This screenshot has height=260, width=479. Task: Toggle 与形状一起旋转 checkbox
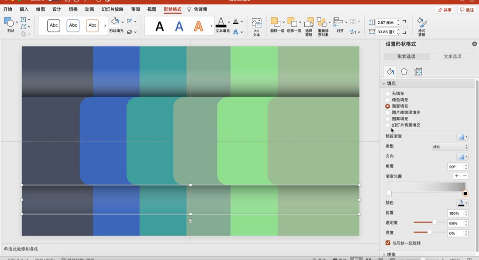pos(388,243)
